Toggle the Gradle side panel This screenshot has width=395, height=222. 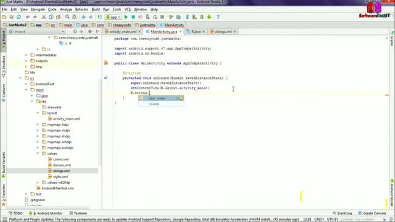392,38
